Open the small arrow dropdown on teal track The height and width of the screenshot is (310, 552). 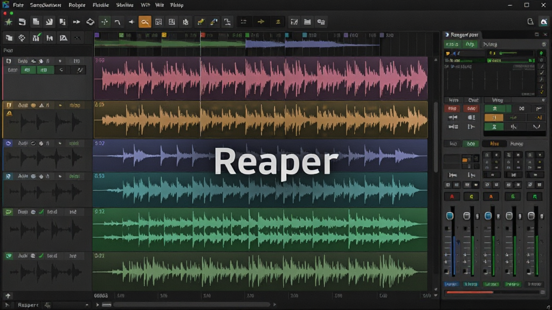click(x=60, y=177)
